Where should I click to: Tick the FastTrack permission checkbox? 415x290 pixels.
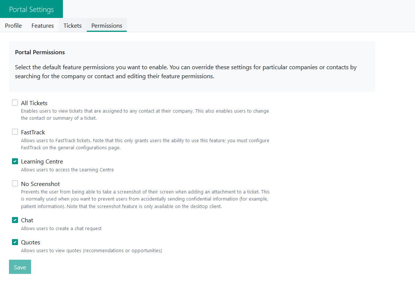(15, 132)
